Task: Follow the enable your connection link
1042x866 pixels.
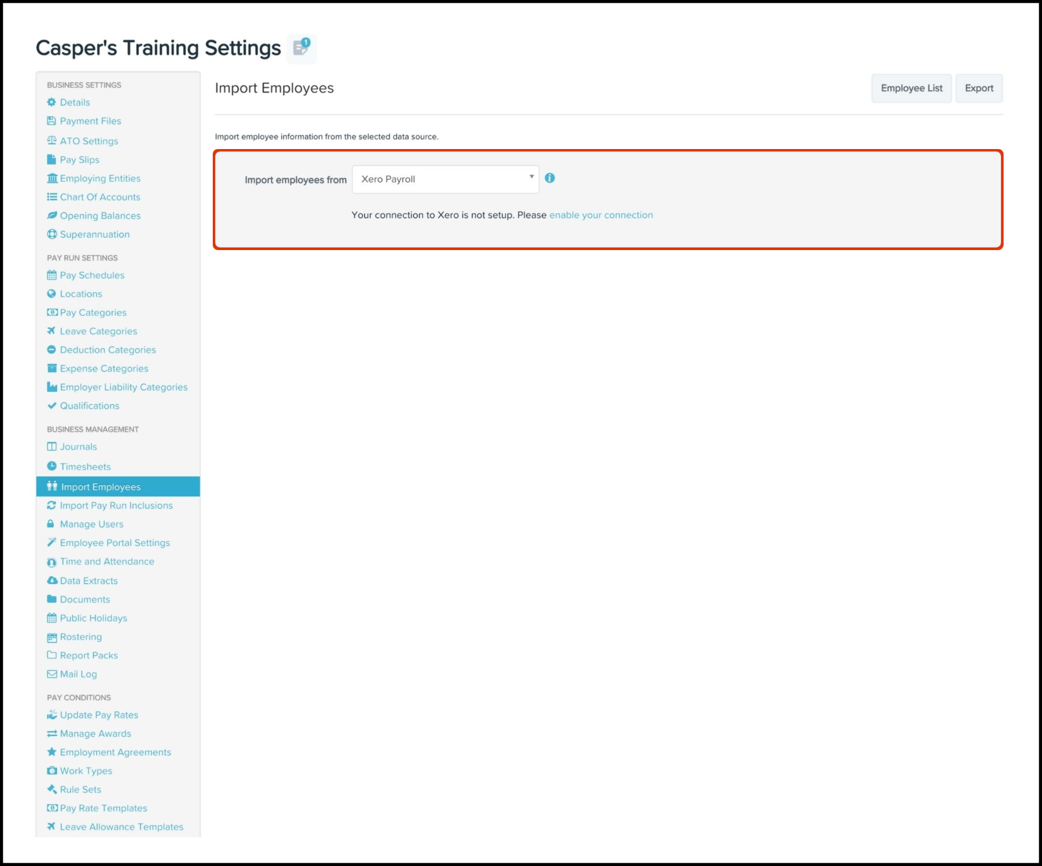Action: pos(601,215)
